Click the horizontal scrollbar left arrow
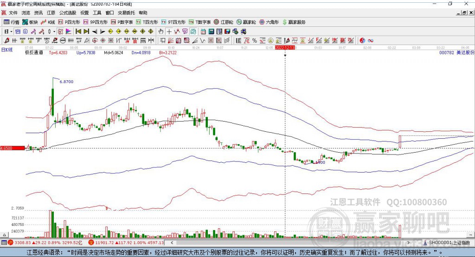The width and height of the screenshot is (475, 257). click(172, 243)
